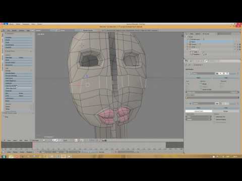Click the Subdivisions Render field
Viewport: 242px width, 181px height.
point(198,120)
